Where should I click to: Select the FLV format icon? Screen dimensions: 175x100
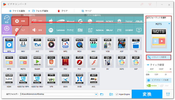click(x=79, y=62)
